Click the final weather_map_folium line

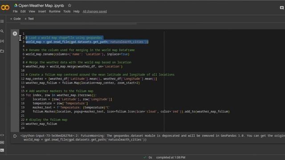pos(41,124)
